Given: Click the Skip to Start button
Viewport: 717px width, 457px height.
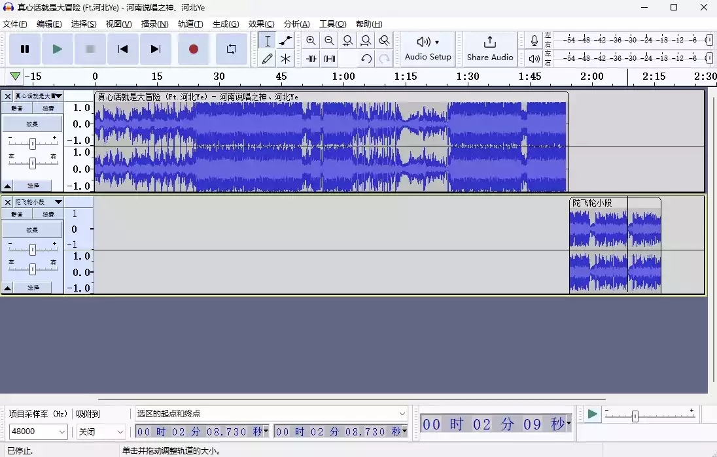Looking at the screenshot, I should point(122,49).
